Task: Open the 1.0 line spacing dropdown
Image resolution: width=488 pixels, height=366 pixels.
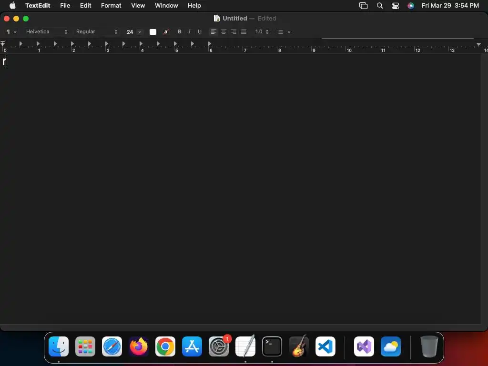Action: (262, 32)
